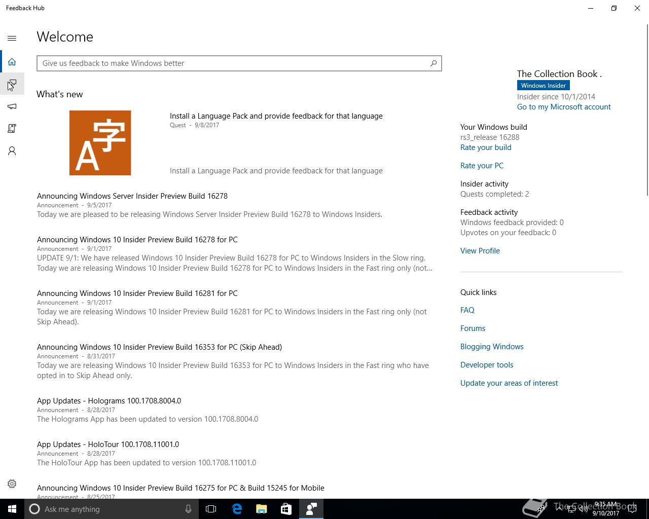Click Feedback Hub taskbar icon
This screenshot has width=649, height=519.
point(311,509)
